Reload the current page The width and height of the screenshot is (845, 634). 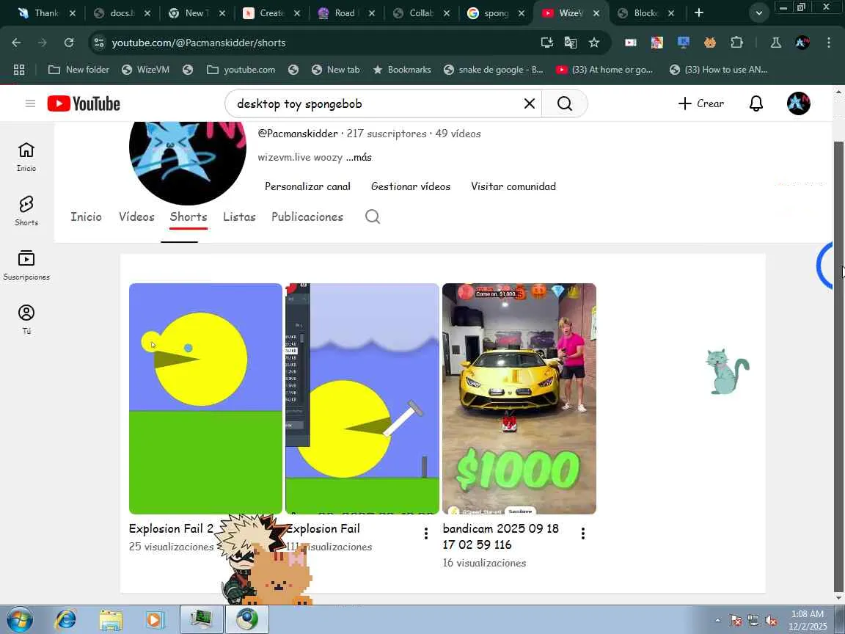pos(68,43)
